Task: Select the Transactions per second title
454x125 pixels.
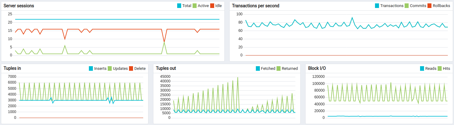Action: point(256,6)
